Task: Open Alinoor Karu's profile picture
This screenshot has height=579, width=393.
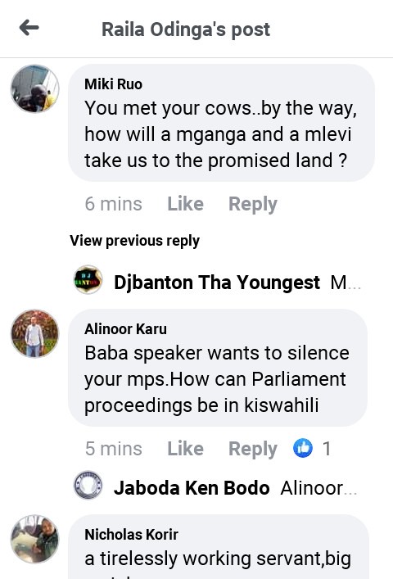Action: coord(34,333)
